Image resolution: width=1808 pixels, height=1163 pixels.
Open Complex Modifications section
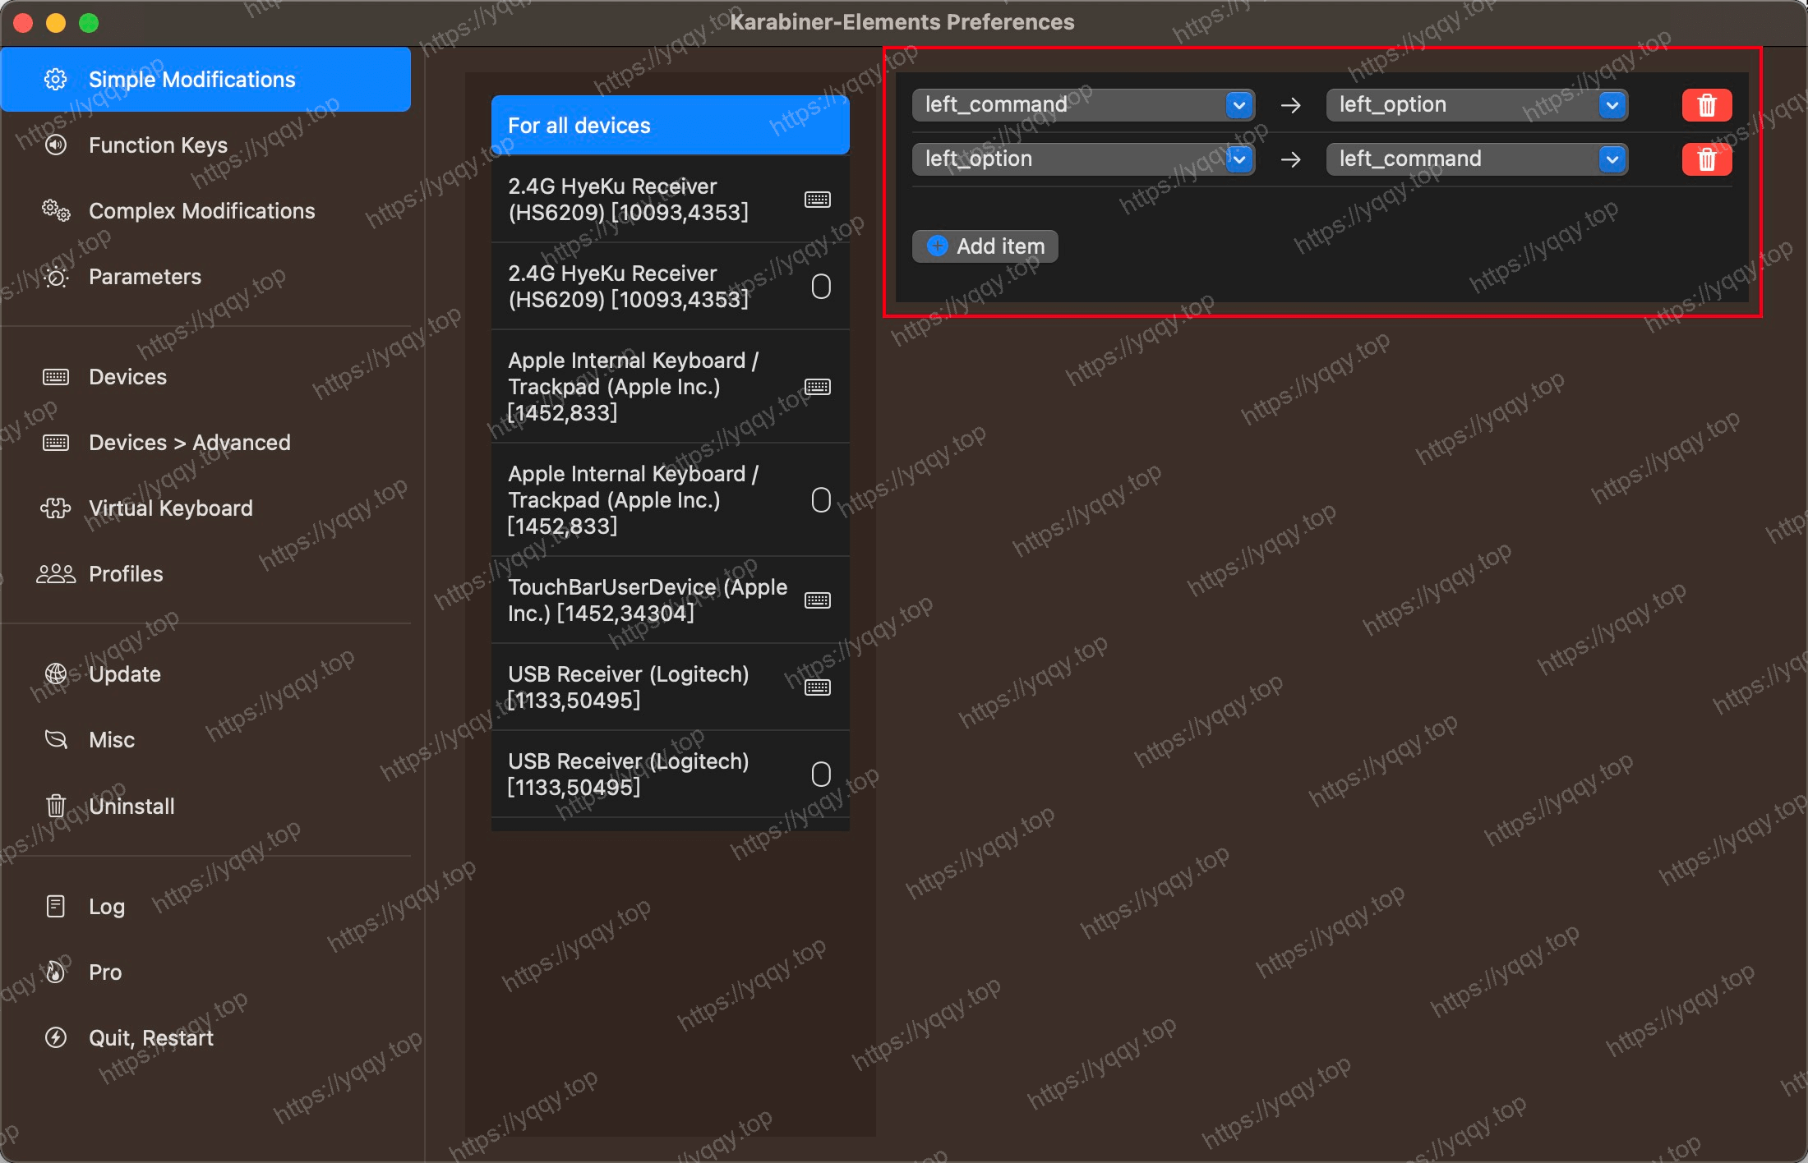click(201, 211)
